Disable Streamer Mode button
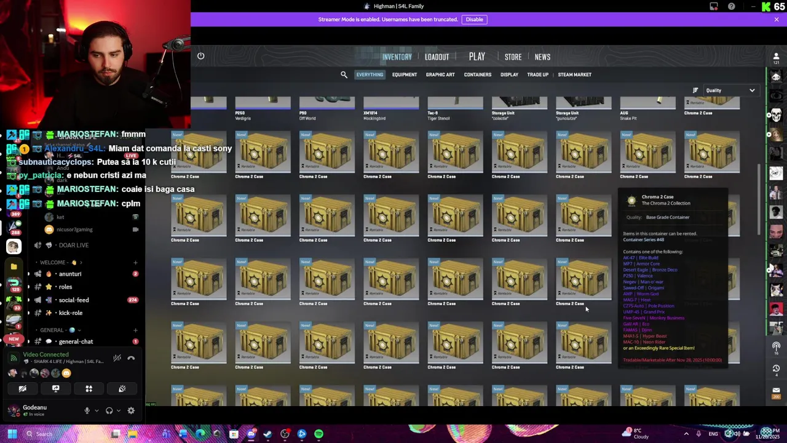Screen dimensions: 787x443 coord(474,19)
